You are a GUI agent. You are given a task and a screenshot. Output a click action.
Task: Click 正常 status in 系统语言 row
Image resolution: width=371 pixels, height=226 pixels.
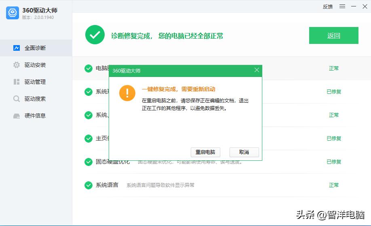pos(334,185)
